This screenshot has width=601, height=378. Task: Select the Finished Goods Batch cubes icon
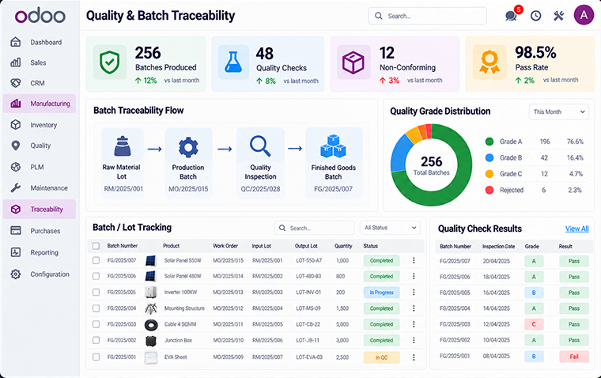333,146
